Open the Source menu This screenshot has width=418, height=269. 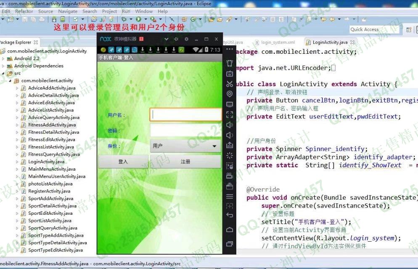pos(45,11)
